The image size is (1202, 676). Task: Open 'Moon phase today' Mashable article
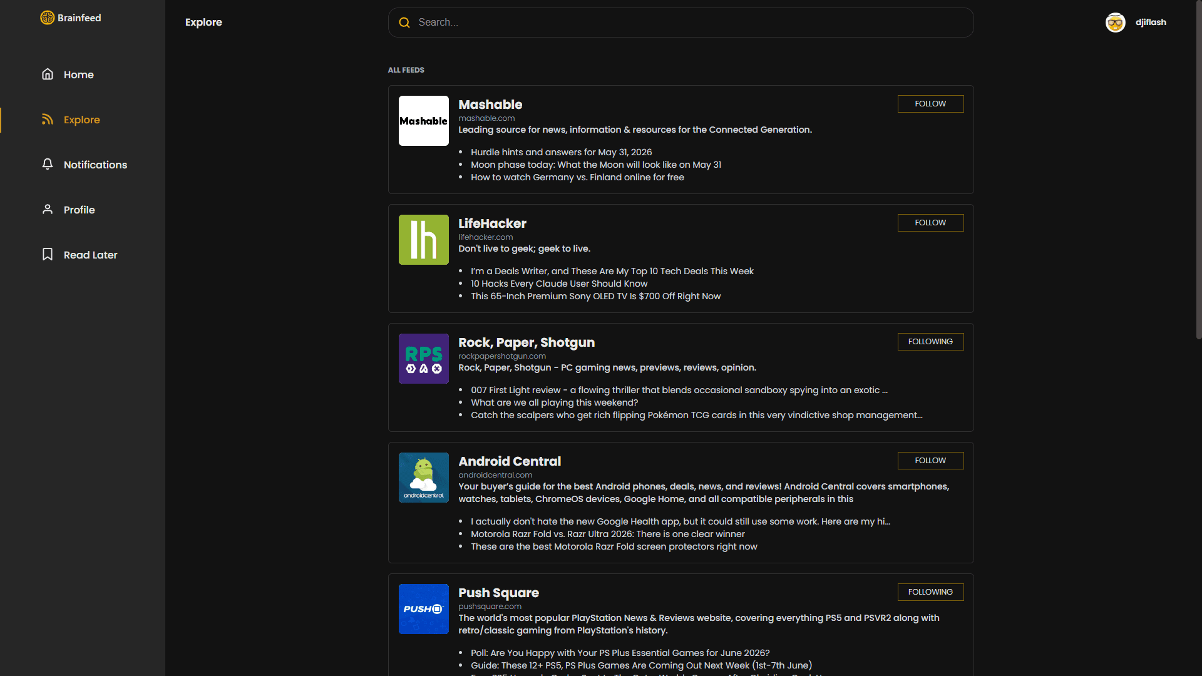click(x=596, y=165)
